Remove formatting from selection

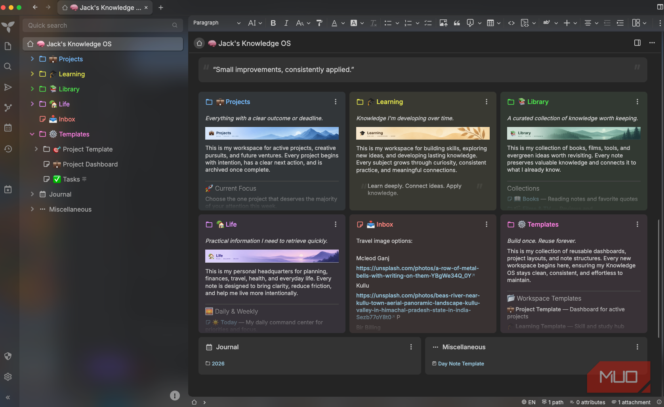tap(373, 23)
